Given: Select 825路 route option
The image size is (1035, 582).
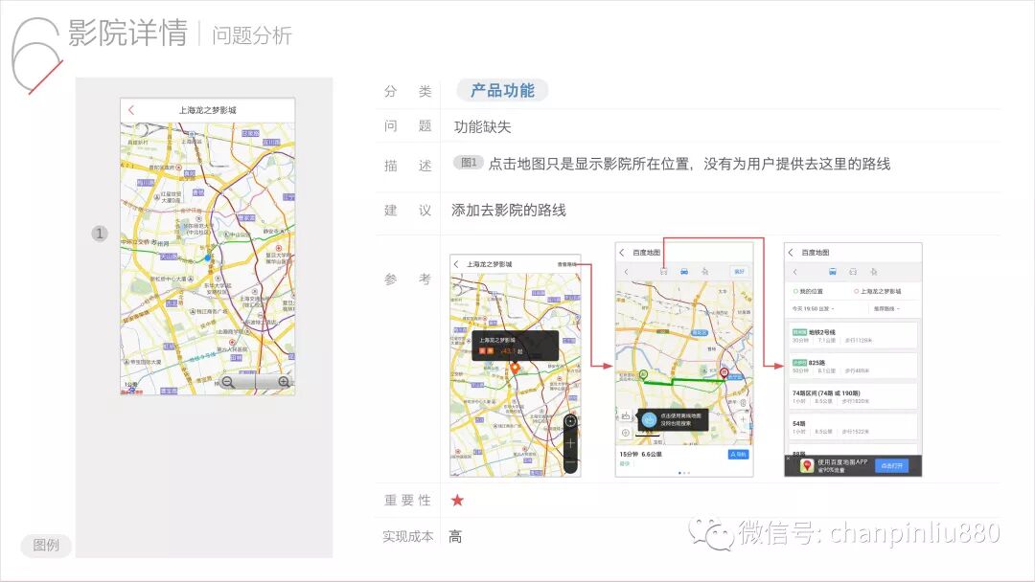Looking at the screenshot, I should coord(852,366).
